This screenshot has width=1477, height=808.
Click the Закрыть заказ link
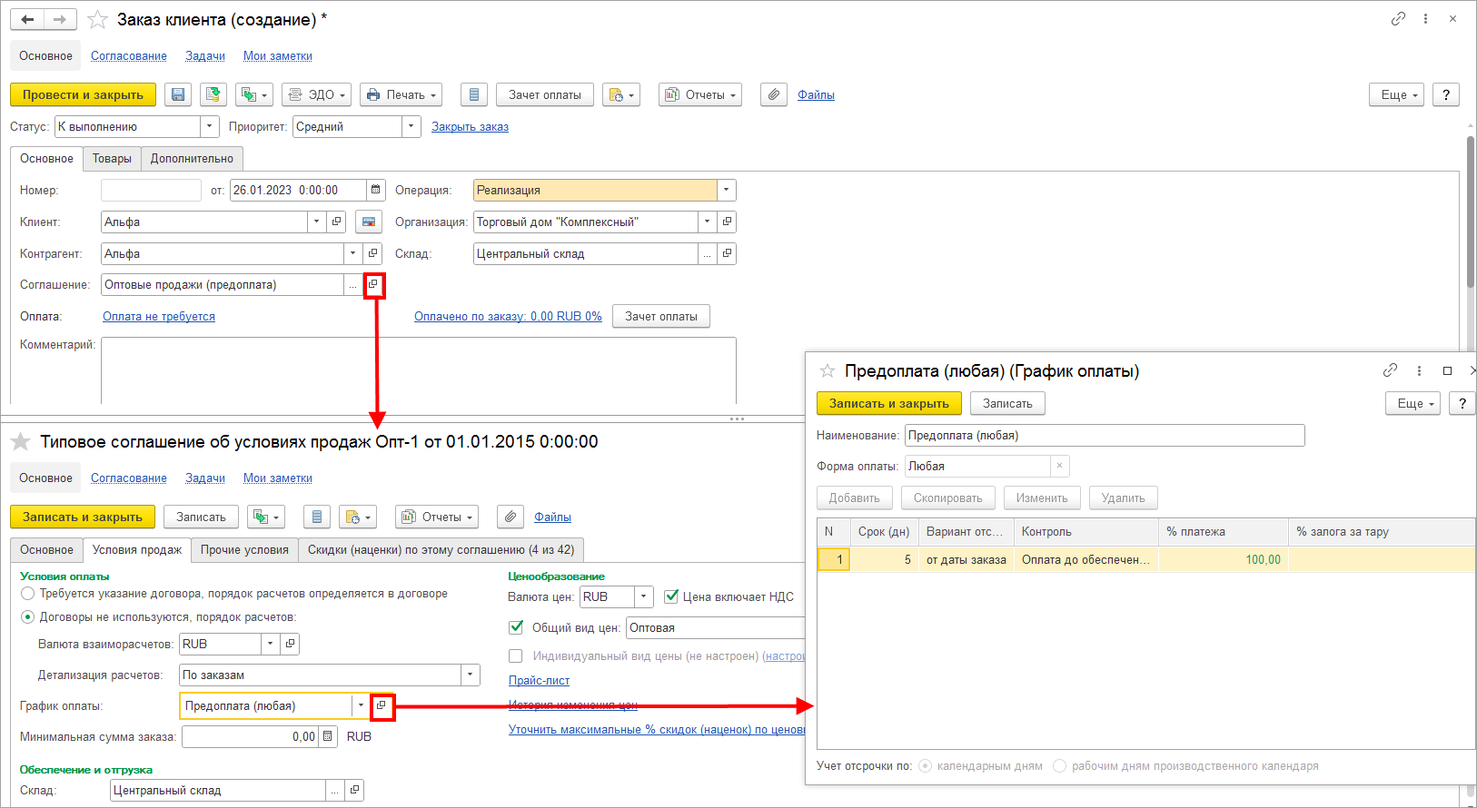pyautogui.click(x=470, y=126)
